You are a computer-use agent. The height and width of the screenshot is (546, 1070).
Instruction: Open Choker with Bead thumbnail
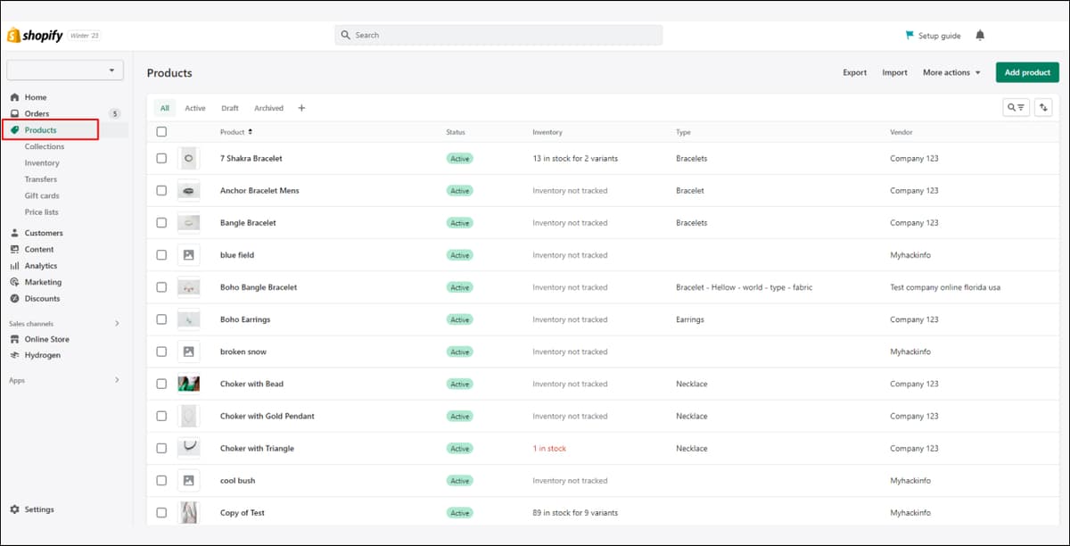click(188, 384)
